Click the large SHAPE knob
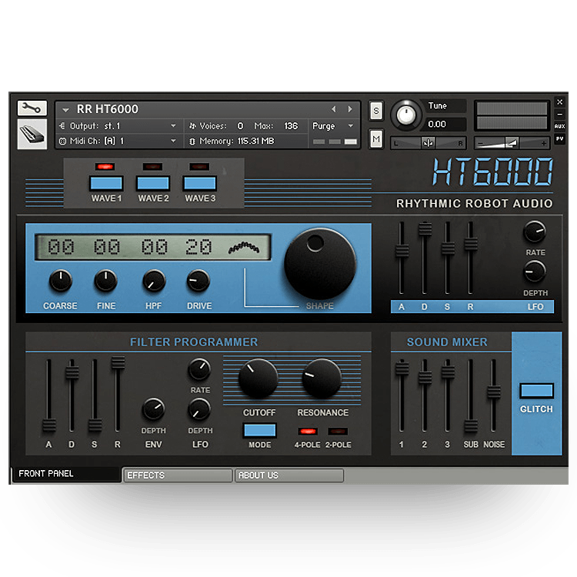This screenshot has height=577, width=577. (320, 264)
